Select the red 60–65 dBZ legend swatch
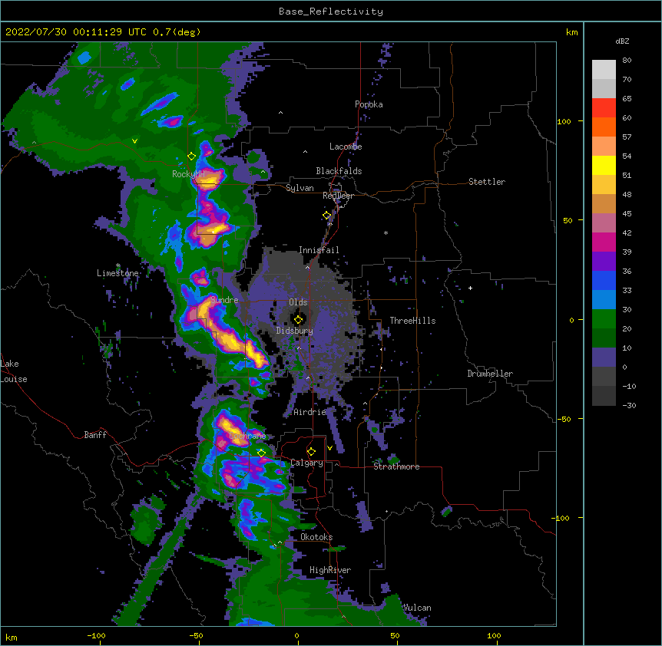This screenshot has width=662, height=646. [604, 107]
